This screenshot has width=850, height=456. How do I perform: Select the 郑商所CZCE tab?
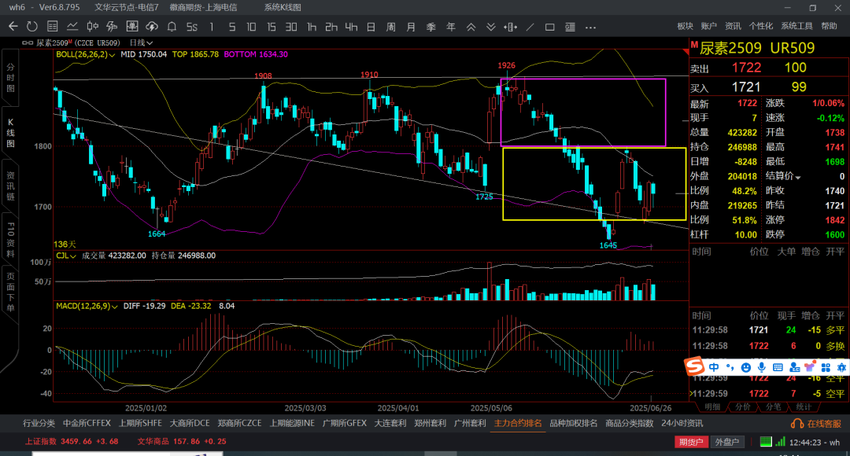pyautogui.click(x=239, y=423)
